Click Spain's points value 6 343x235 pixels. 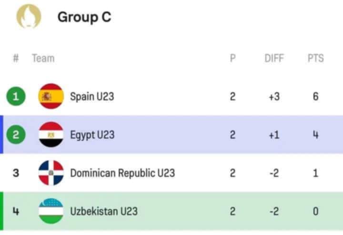click(x=315, y=97)
